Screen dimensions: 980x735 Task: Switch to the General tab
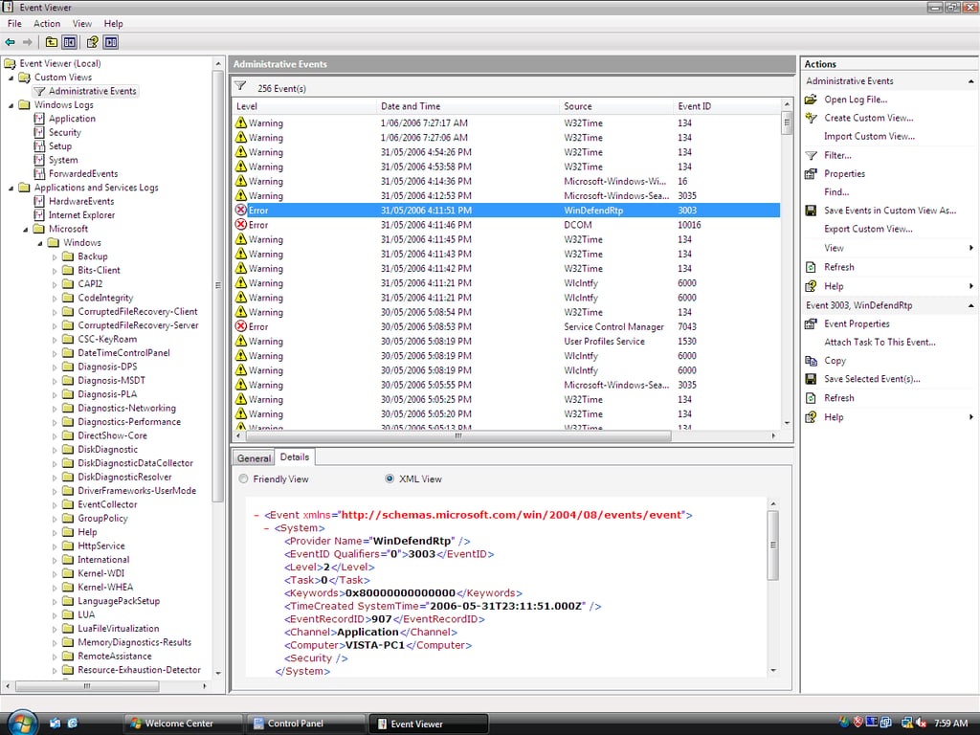tap(254, 458)
